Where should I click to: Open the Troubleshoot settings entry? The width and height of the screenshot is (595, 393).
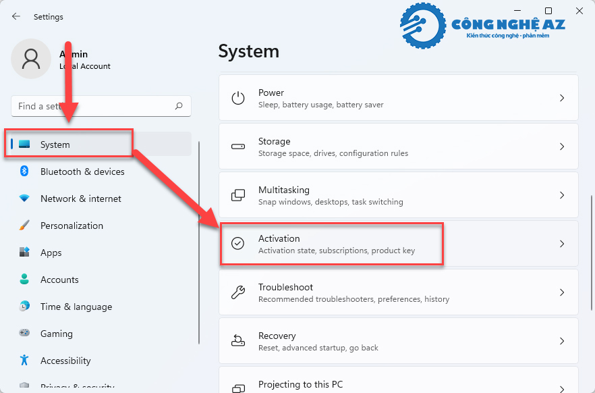(x=399, y=292)
